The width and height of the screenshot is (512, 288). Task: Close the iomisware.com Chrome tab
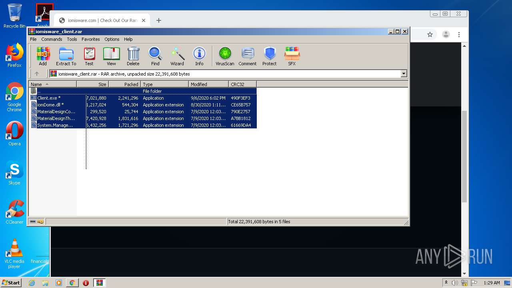(144, 20)
